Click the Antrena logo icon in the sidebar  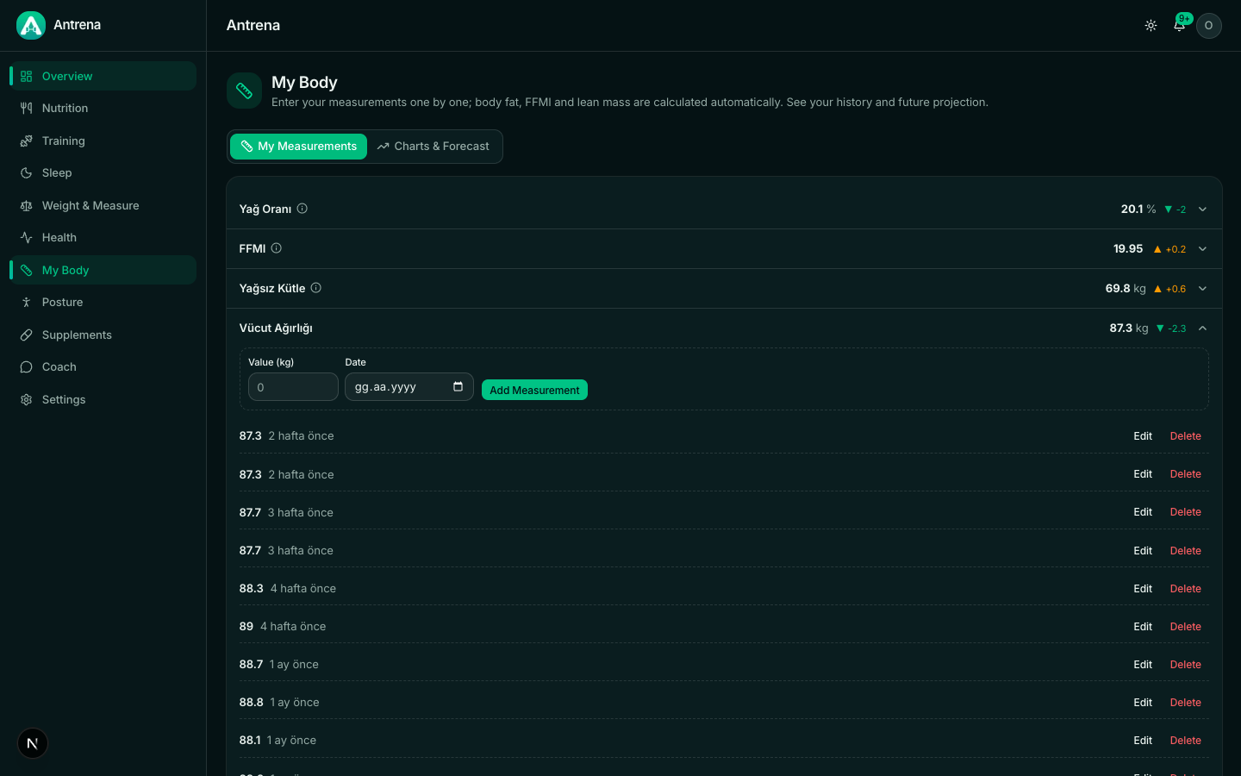(x=31, y=25)
